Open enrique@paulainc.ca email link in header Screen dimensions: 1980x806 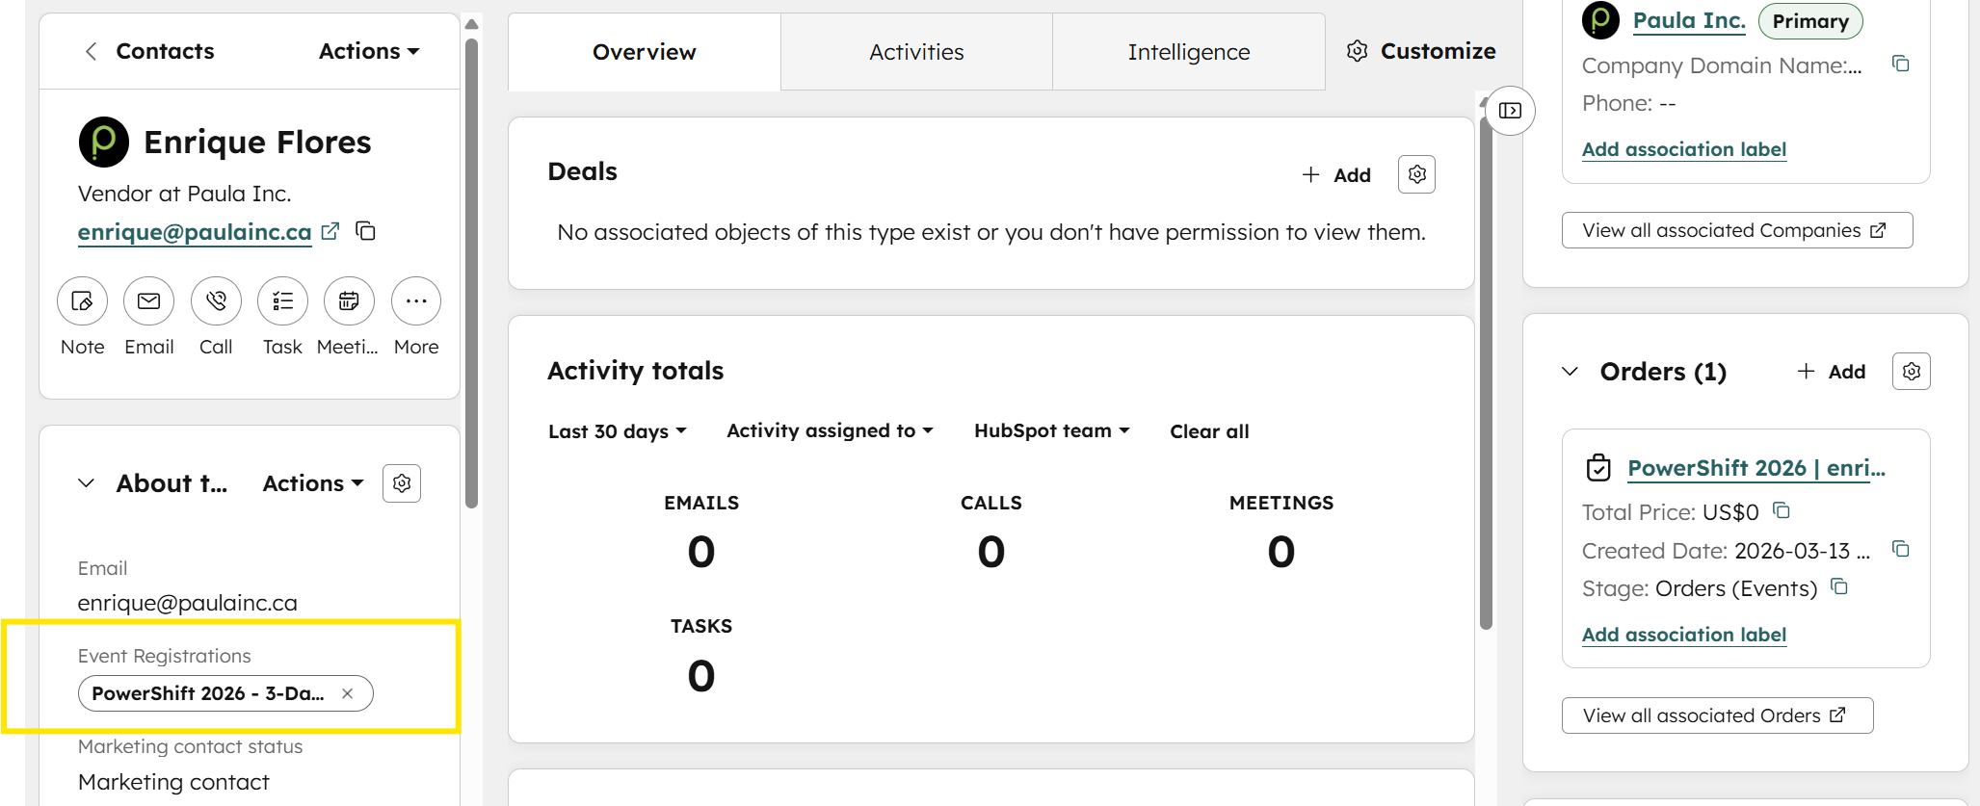tap(195, 232)
